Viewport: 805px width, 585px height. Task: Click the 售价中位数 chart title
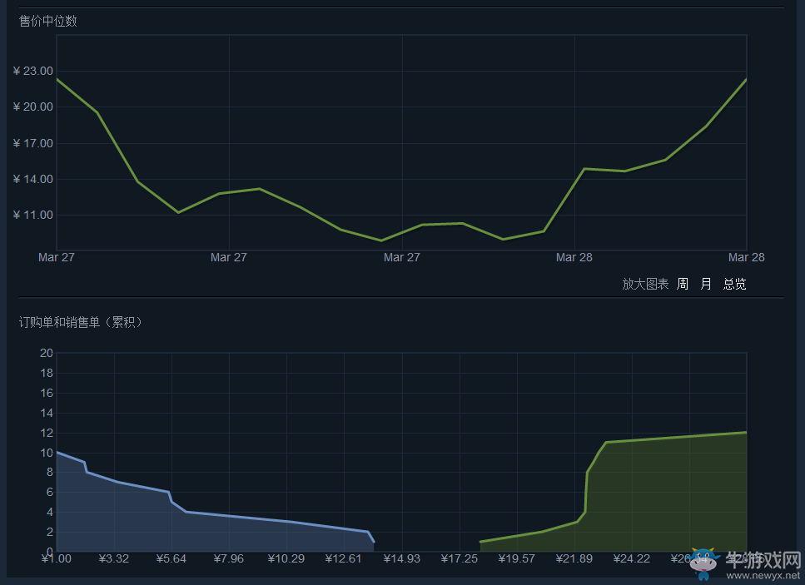[x=48, y=21]
